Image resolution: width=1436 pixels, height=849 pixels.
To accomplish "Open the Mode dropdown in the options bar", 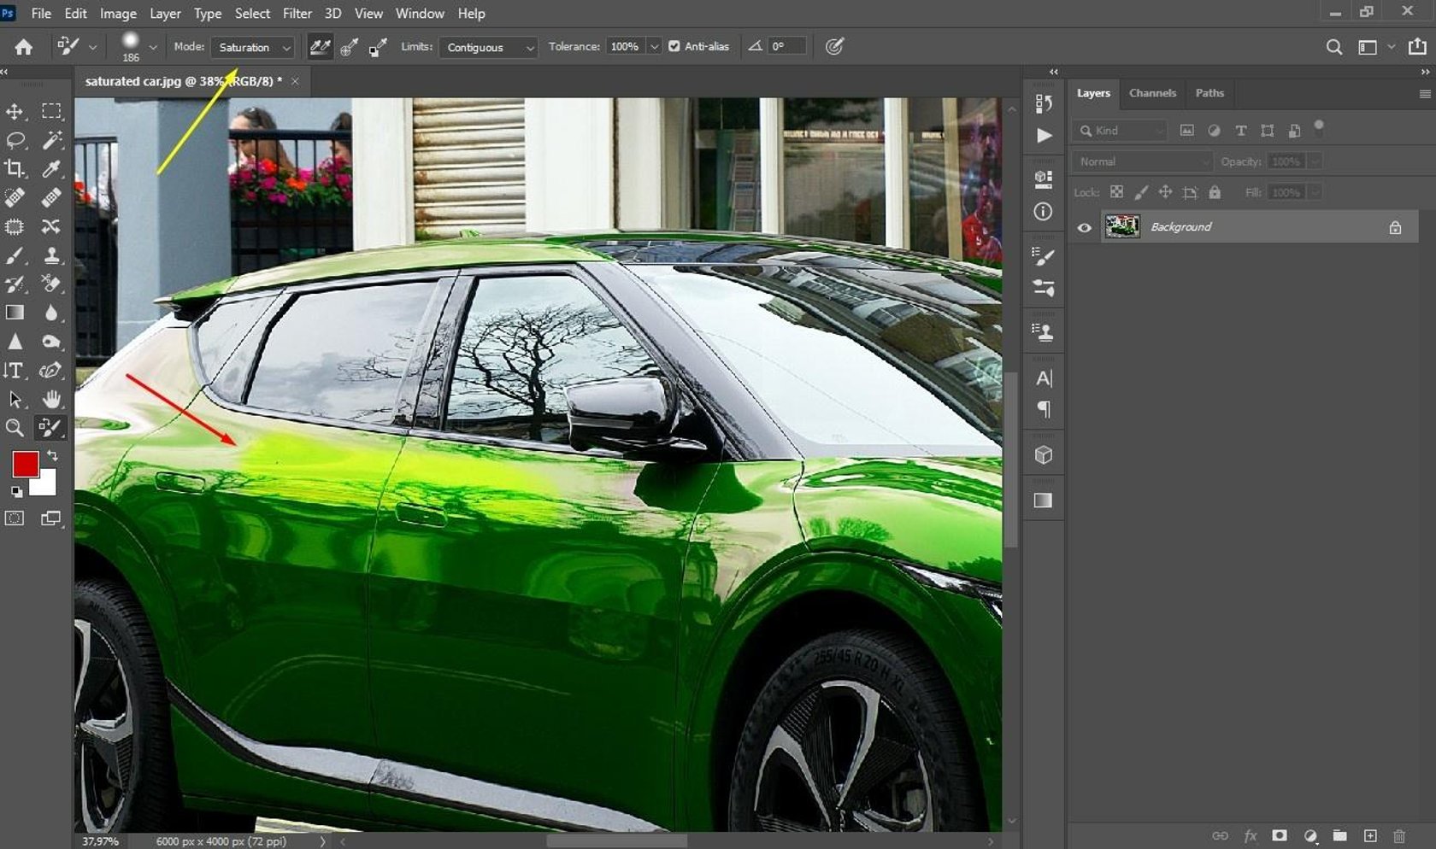I will [252, 47].
